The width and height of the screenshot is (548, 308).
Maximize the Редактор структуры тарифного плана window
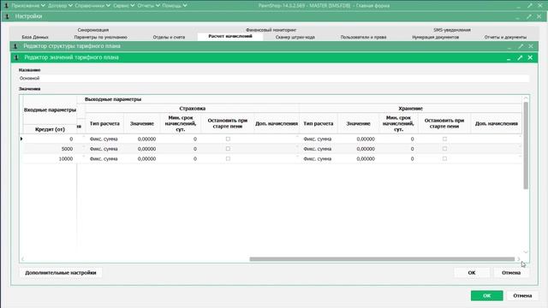521,46
